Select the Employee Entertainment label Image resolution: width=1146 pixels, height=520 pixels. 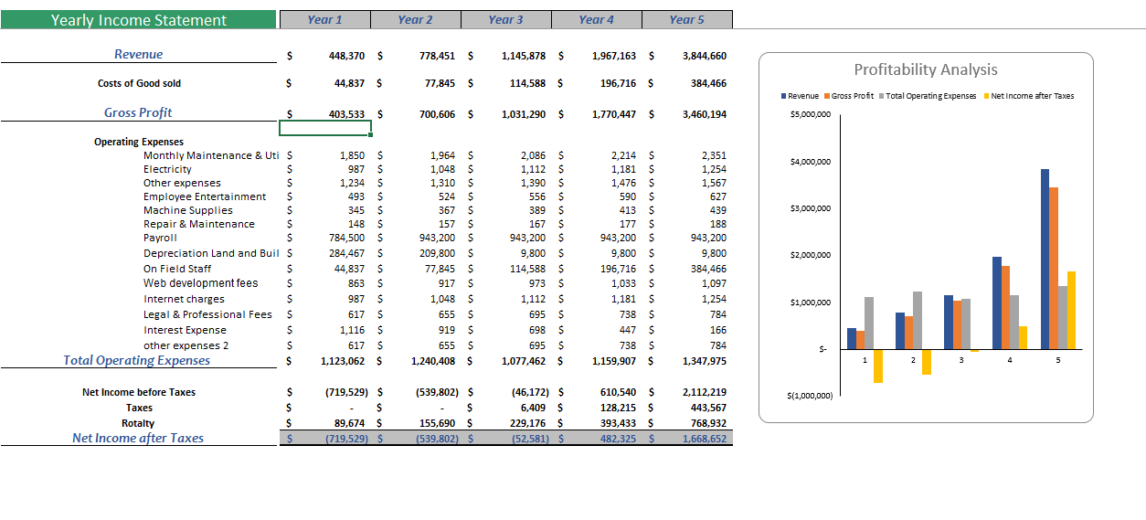pos(205,196)
